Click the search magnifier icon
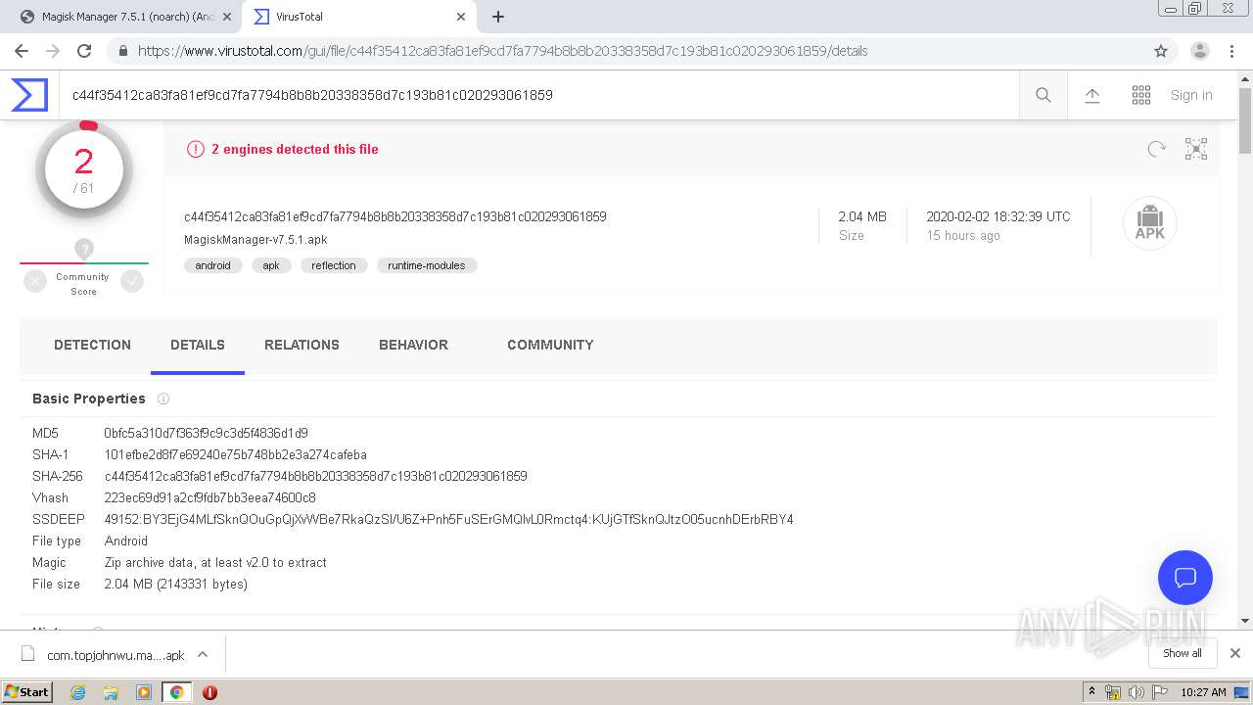Viewport: 1253px width, 705px height. (1044, 95)
